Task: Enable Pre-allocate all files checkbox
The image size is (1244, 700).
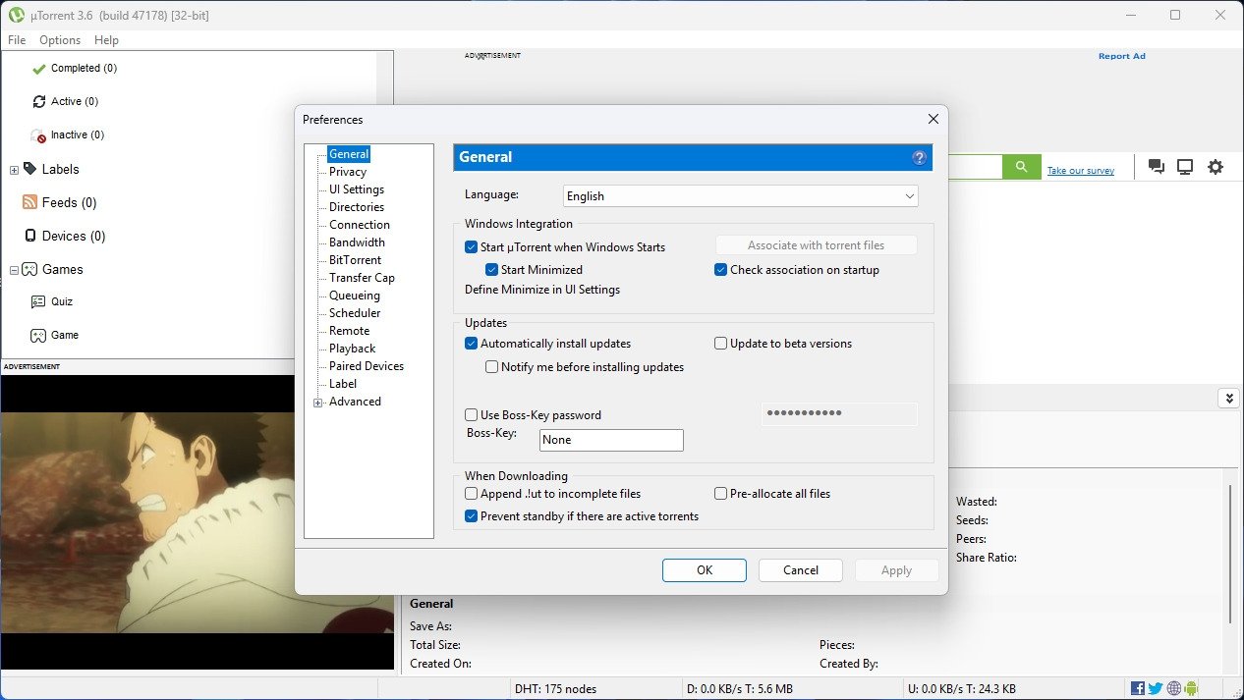Action: (x=721, y=494)
